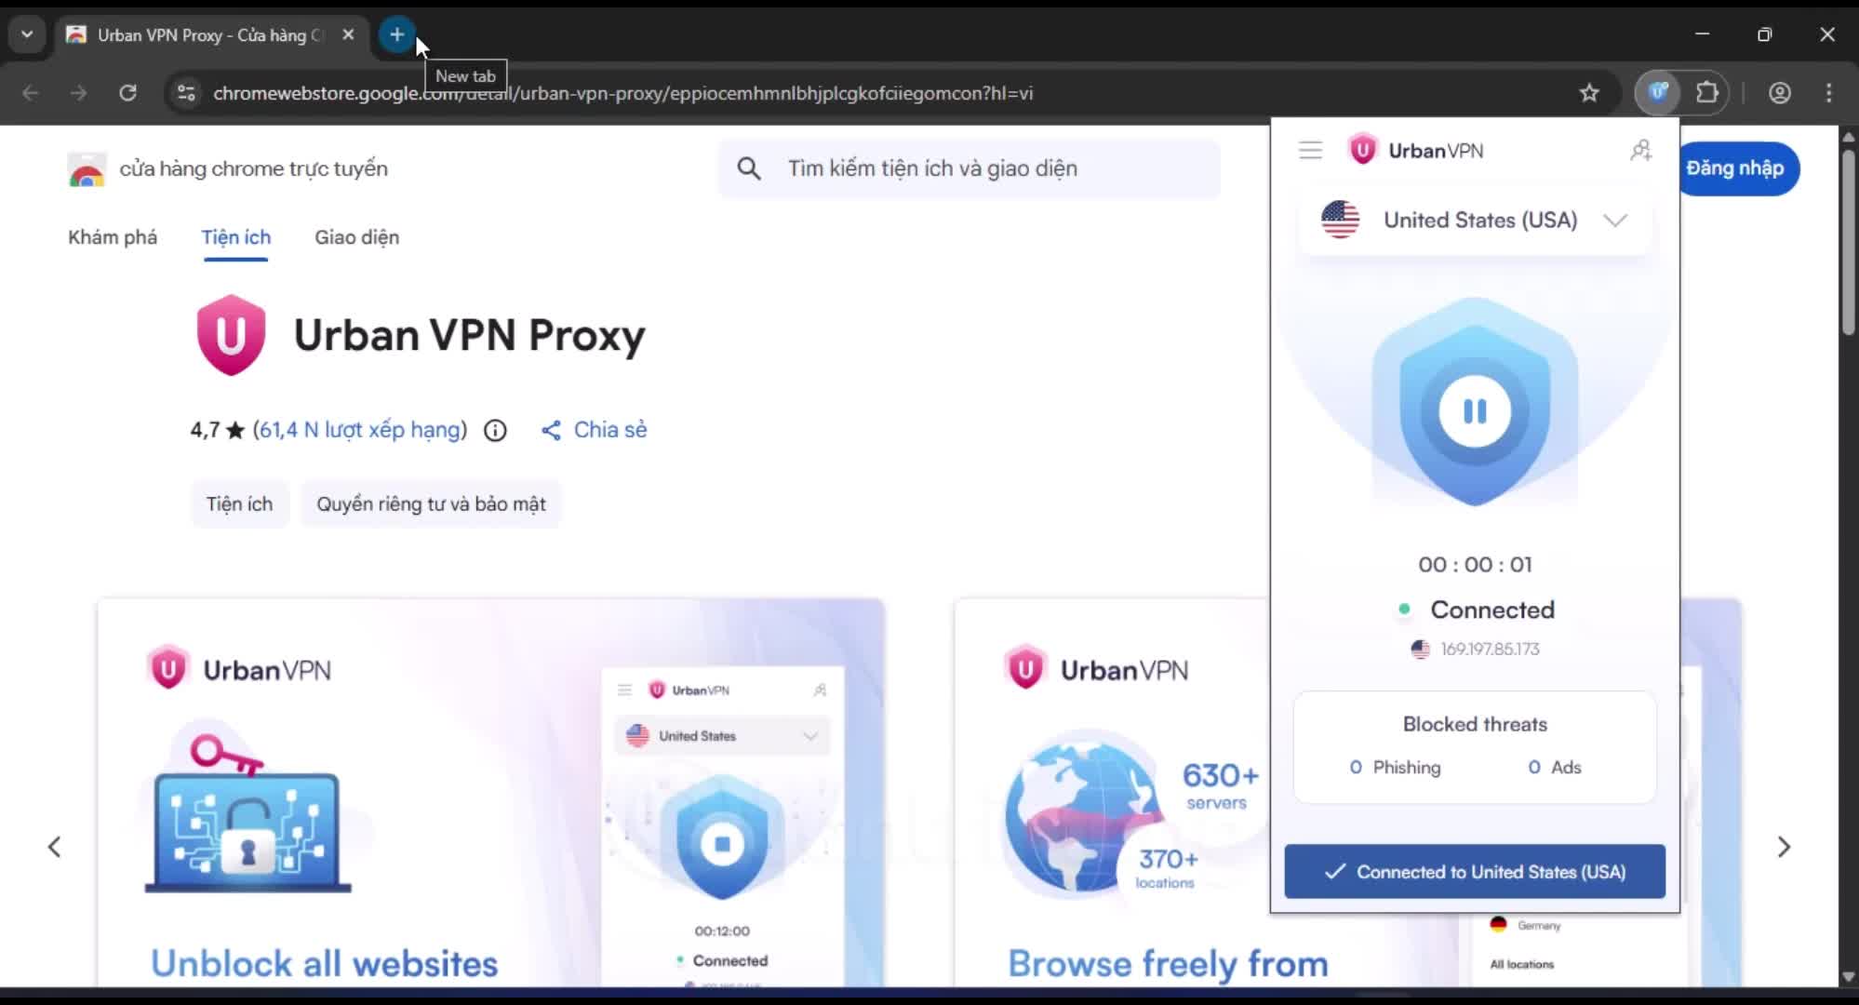
Task: Bookmark this page with the star icon
Action: tap(1589, 93)
